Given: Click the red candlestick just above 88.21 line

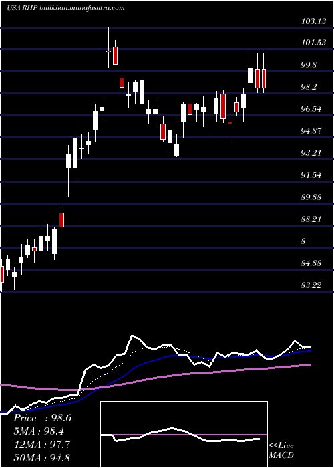Looking at the screenshot, I should 61,220.
